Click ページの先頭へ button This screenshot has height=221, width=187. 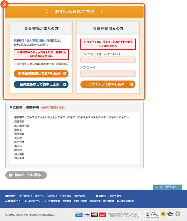(x=167, y=187)
